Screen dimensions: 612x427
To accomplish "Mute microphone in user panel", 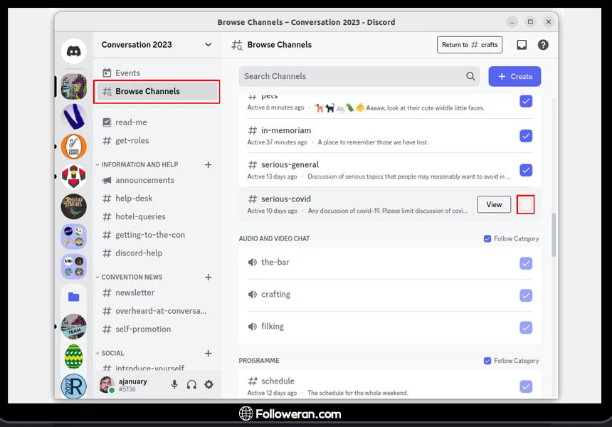I will click(174, 384).
